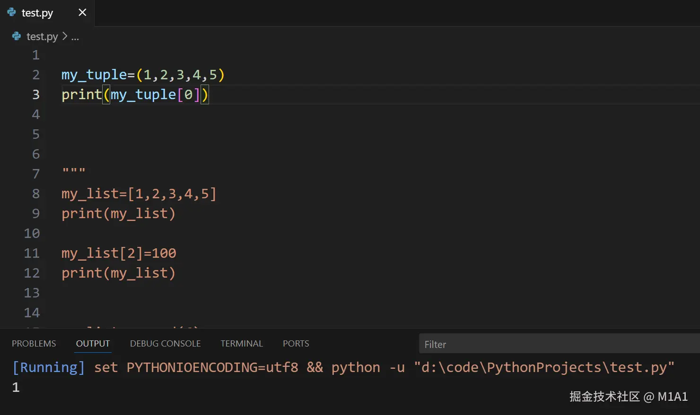Select test.py in the breadcrumb path
This screenshot has height=415, width=700.
[x=42, y=36]
